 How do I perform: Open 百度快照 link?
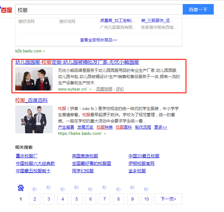[104, 89]
